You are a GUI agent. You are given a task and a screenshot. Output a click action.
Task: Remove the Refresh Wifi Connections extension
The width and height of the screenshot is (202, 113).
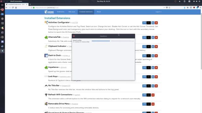coord(153,95)
